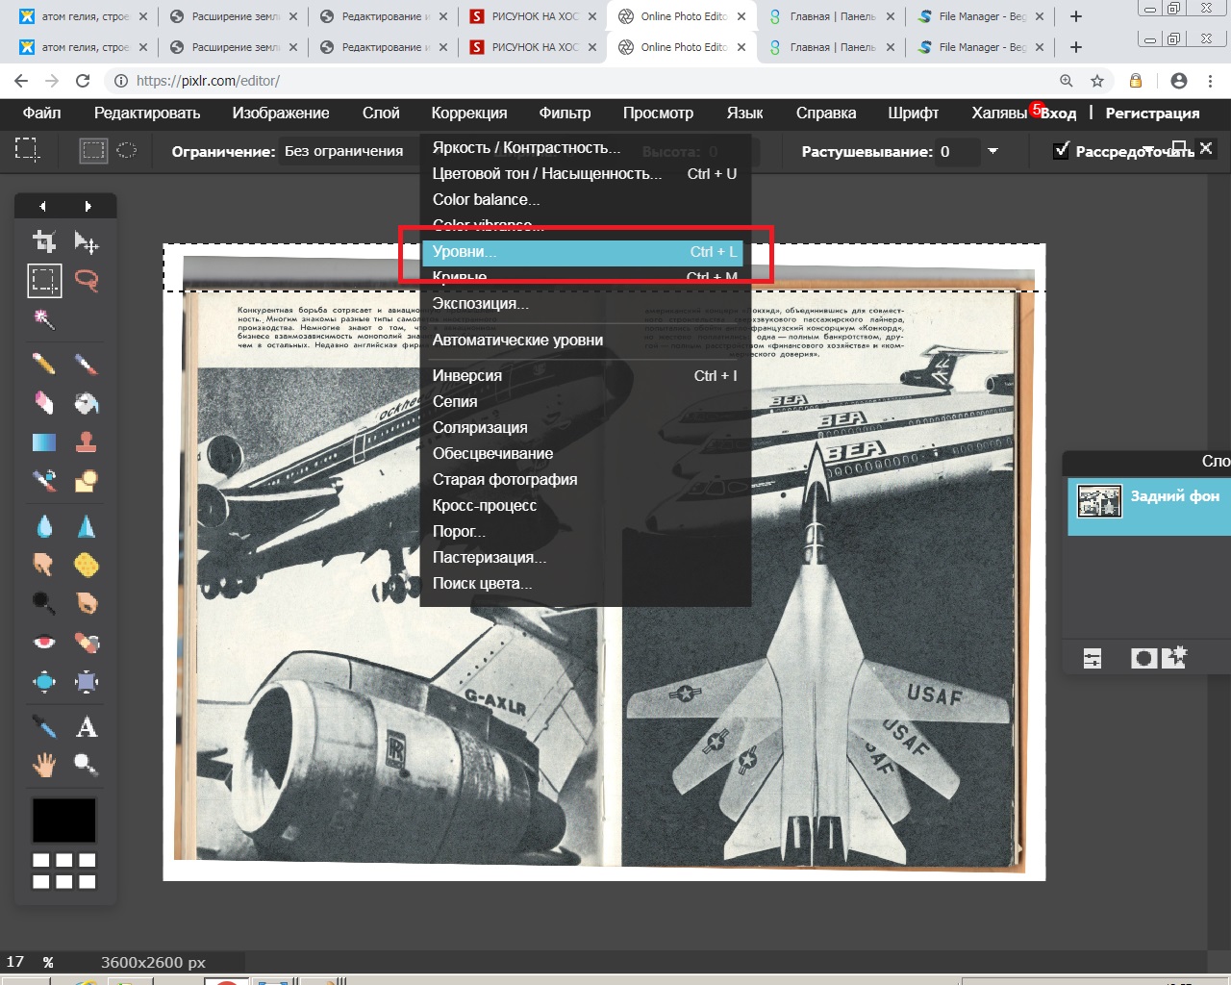The width and height of the screenshot is (1231, 985).
Task: Select the Red Eye Reduction tool
Action: point(44,642)
